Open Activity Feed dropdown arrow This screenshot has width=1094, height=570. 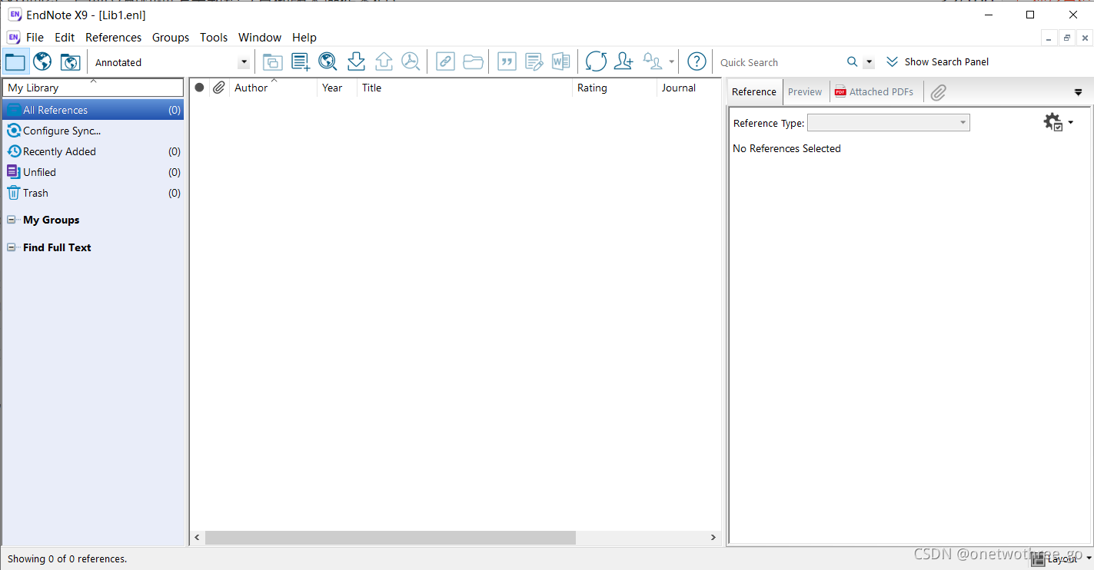671,62
